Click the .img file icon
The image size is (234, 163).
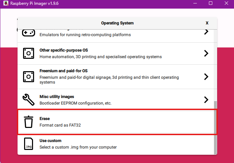[28, 144]
